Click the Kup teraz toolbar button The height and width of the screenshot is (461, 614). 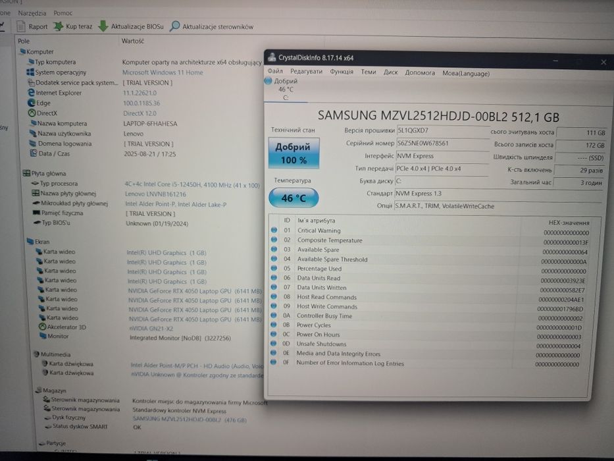pyautogui.click(x=73, y=26)
